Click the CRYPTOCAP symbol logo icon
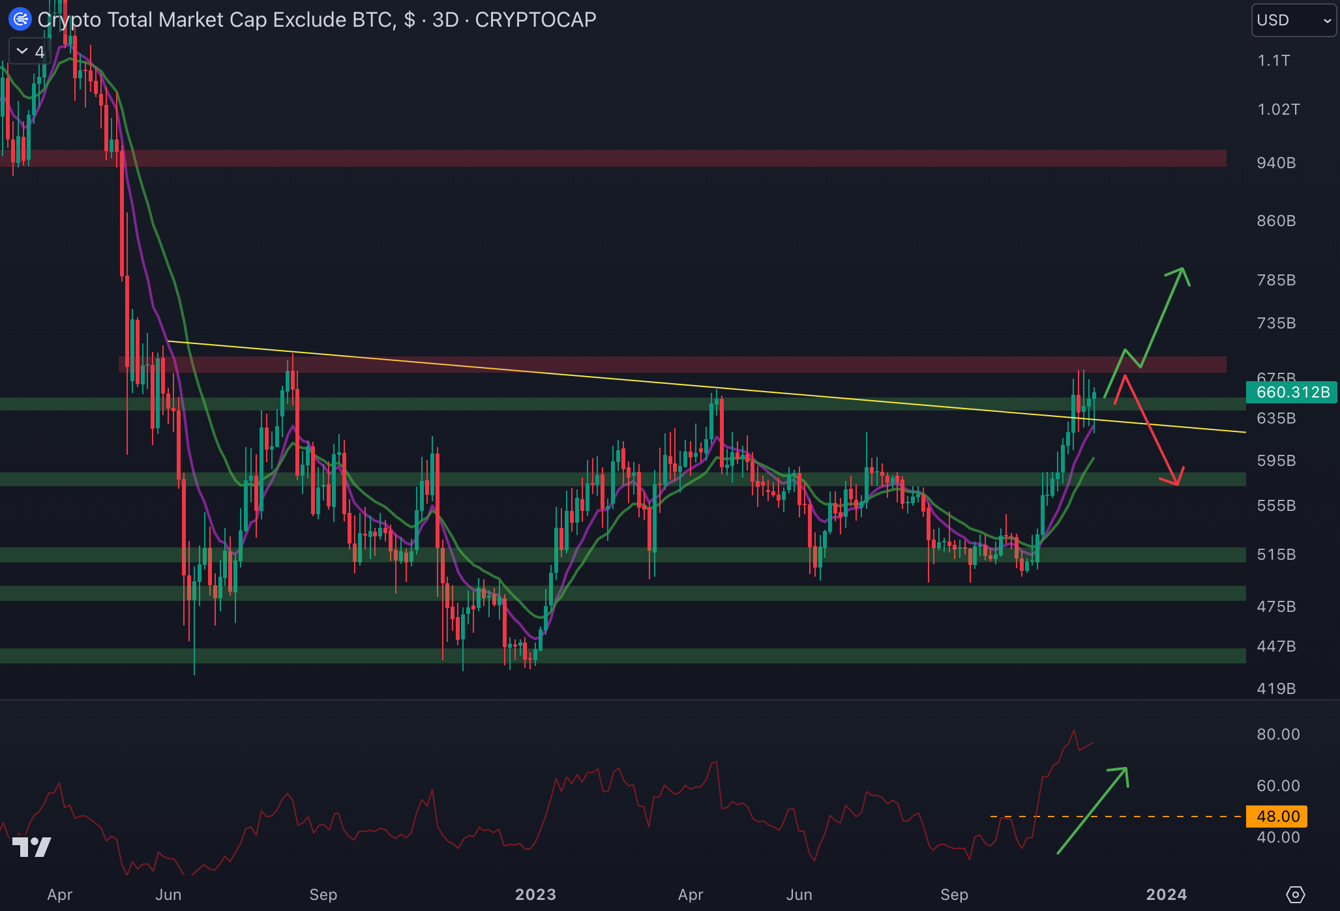This screenshot has height=911, width=1340. point(20,19)
